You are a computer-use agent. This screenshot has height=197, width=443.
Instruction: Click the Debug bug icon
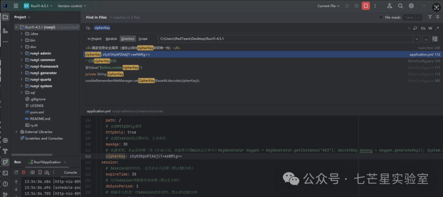356,6
